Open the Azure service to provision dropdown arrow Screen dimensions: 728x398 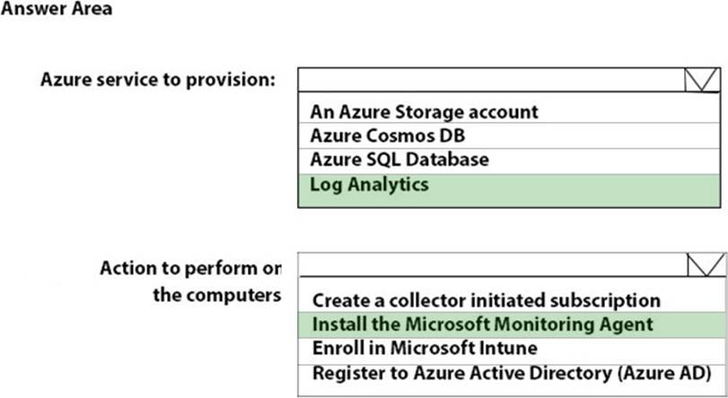700,81
